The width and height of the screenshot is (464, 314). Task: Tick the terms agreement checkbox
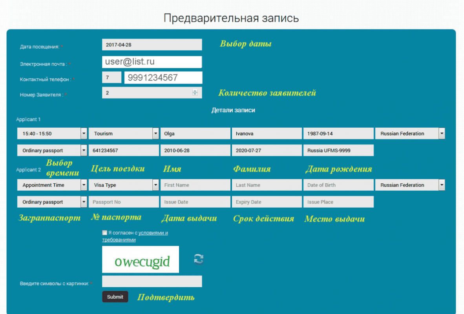pyautogui.click(x=104, y=233)
